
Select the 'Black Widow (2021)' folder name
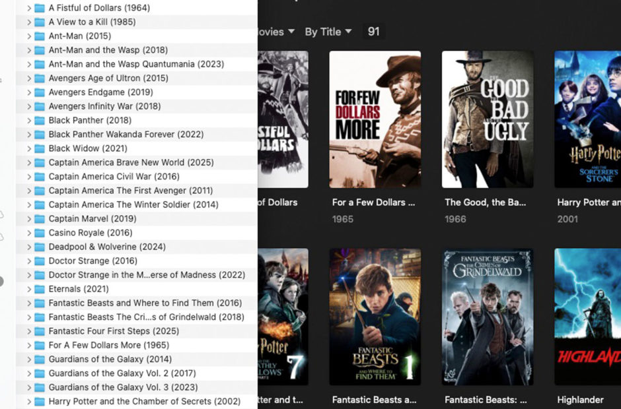pos(88,148)
